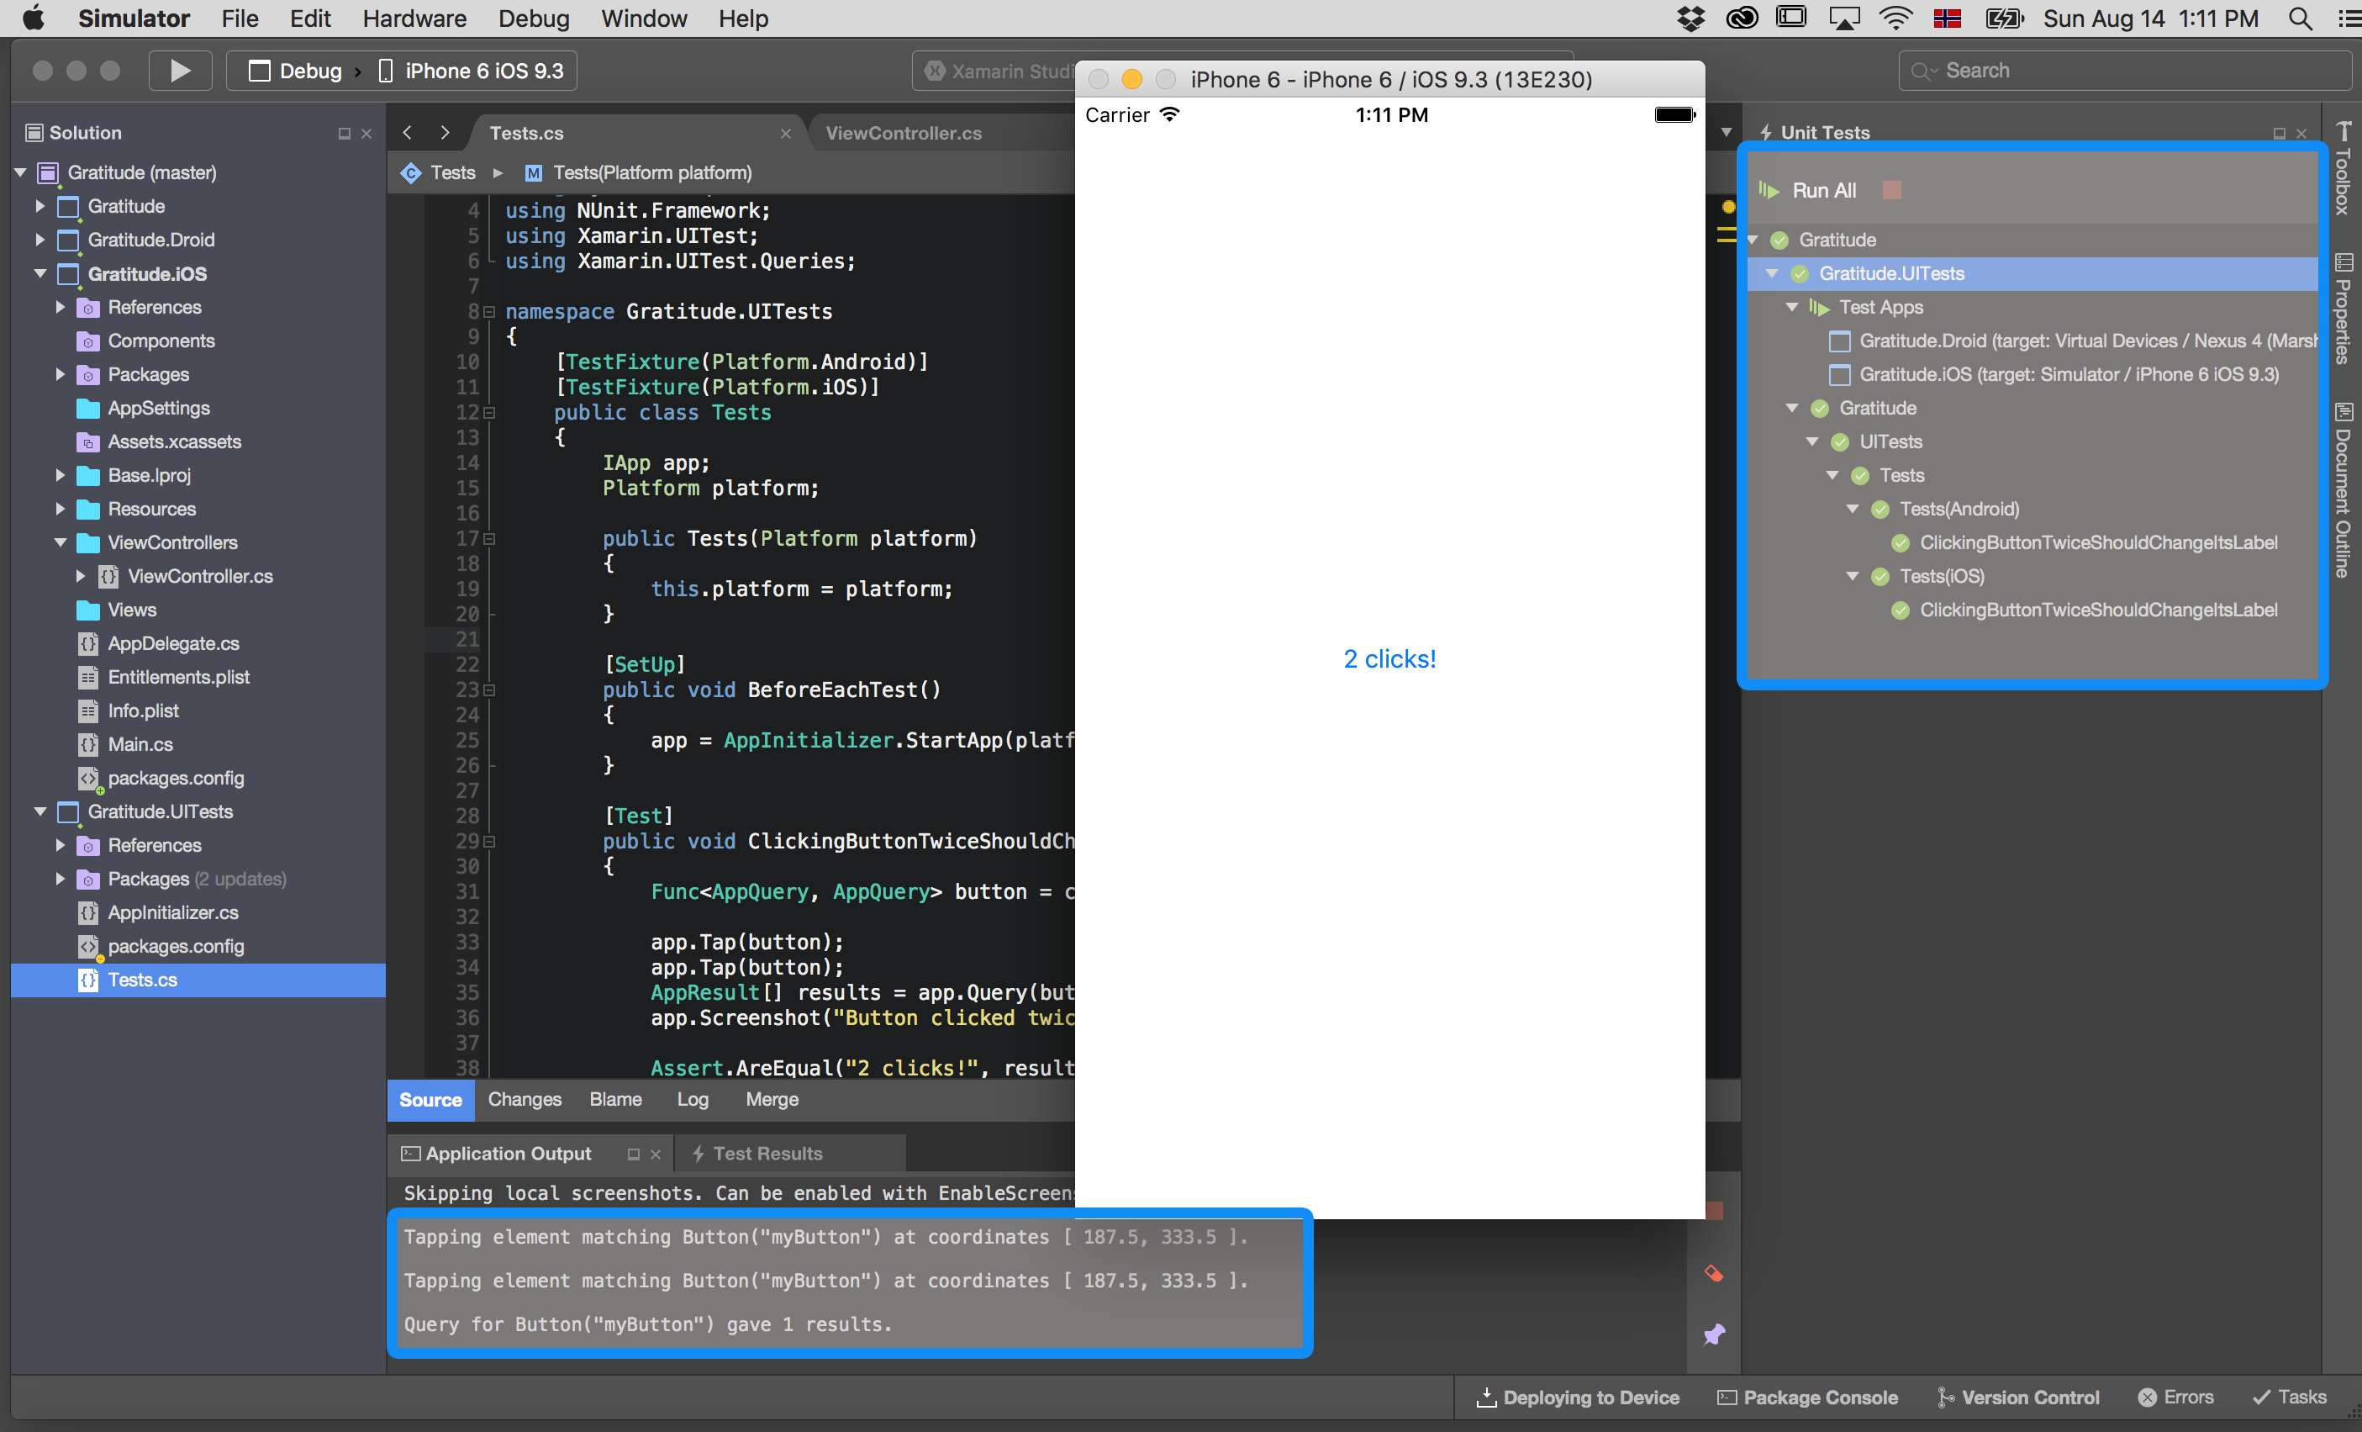The width and height of the screenshot is (2362, 1432).
Task: Click the navigate back arrow in editor
Action: 409,132
